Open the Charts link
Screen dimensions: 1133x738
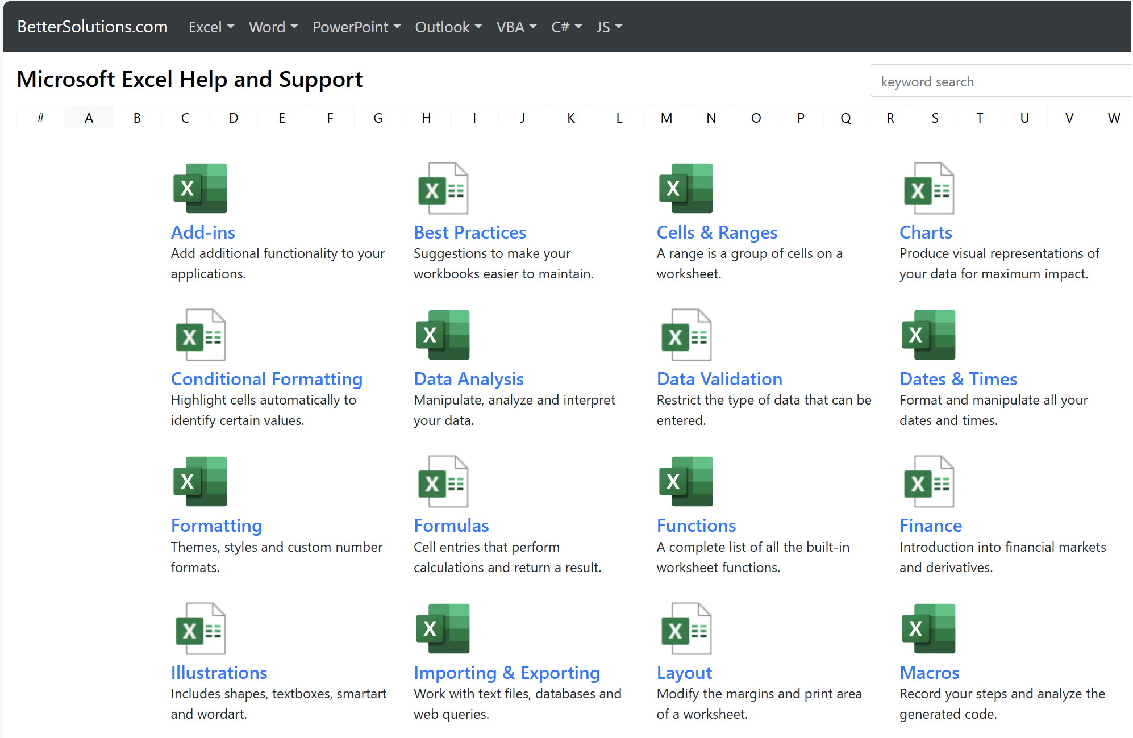tap(926, 232)
